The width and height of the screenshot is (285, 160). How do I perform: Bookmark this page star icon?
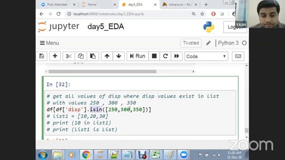(202, 14)
